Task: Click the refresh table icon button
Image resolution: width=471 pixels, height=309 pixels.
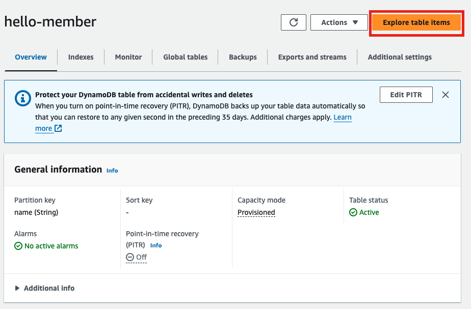Action: (293, 22)
